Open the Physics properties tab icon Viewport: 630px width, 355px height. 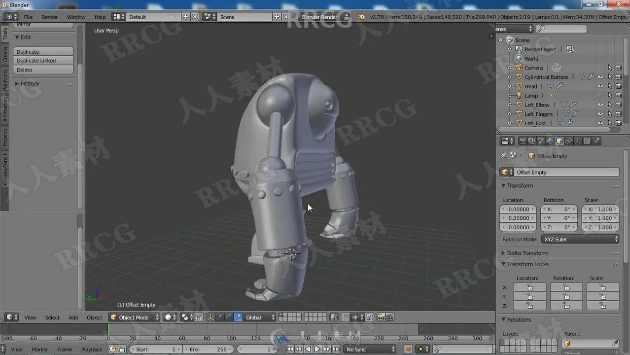596,141
